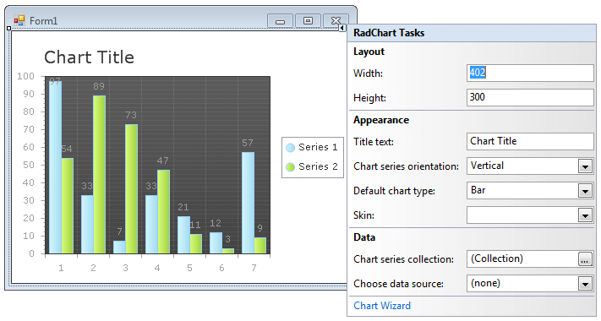Click the Series 1 bar labeled 21

click(183, 235)
